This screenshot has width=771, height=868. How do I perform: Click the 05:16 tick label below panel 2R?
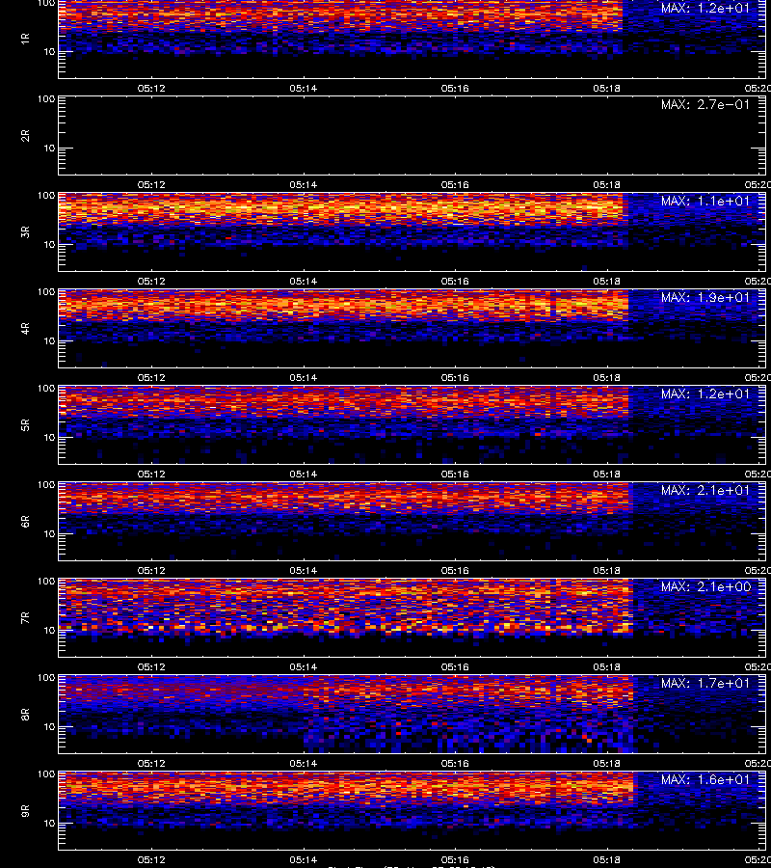tap(455, 184)
